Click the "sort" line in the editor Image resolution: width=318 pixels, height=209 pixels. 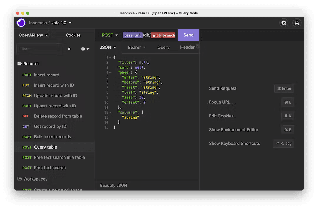(131, 67)
